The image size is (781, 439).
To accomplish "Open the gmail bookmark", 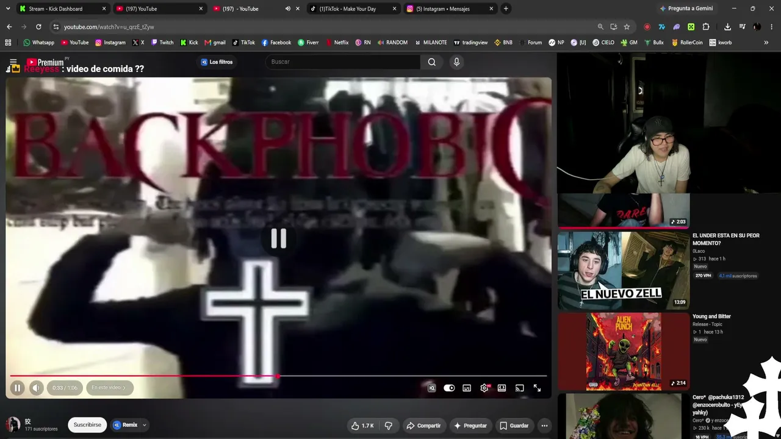I will [215, 43].
